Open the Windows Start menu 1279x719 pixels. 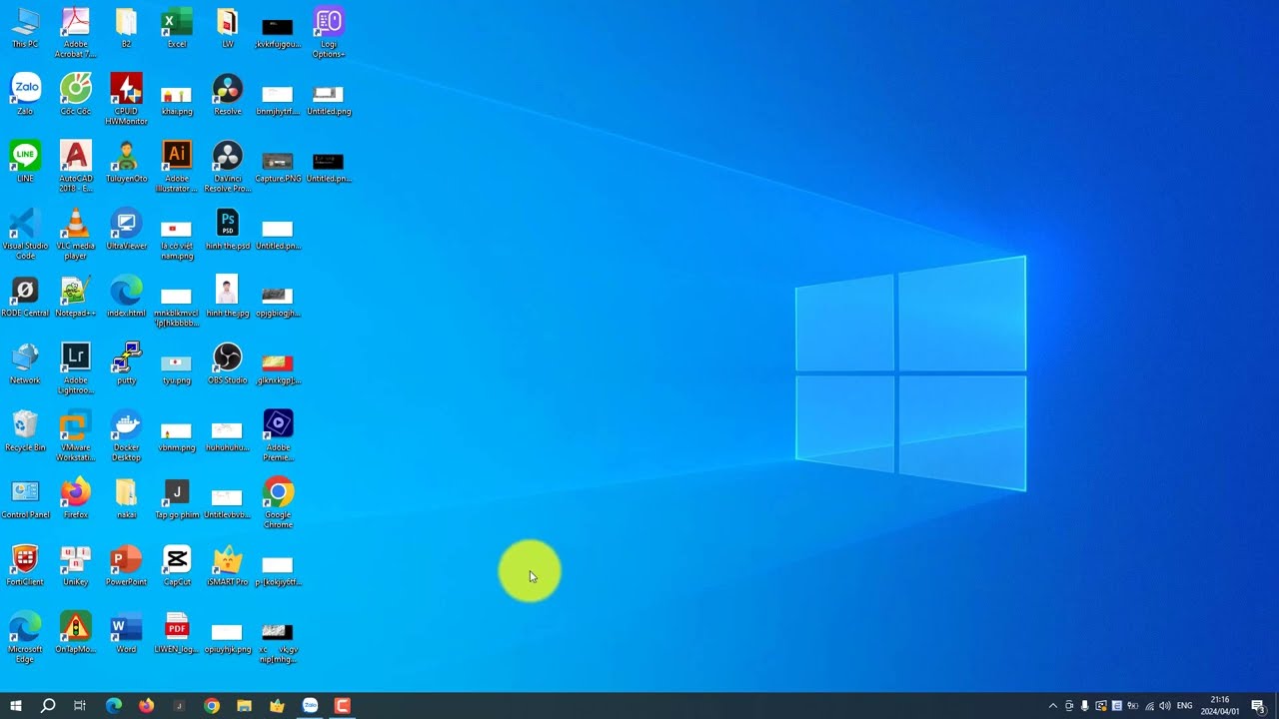click(x=16, y=706)
